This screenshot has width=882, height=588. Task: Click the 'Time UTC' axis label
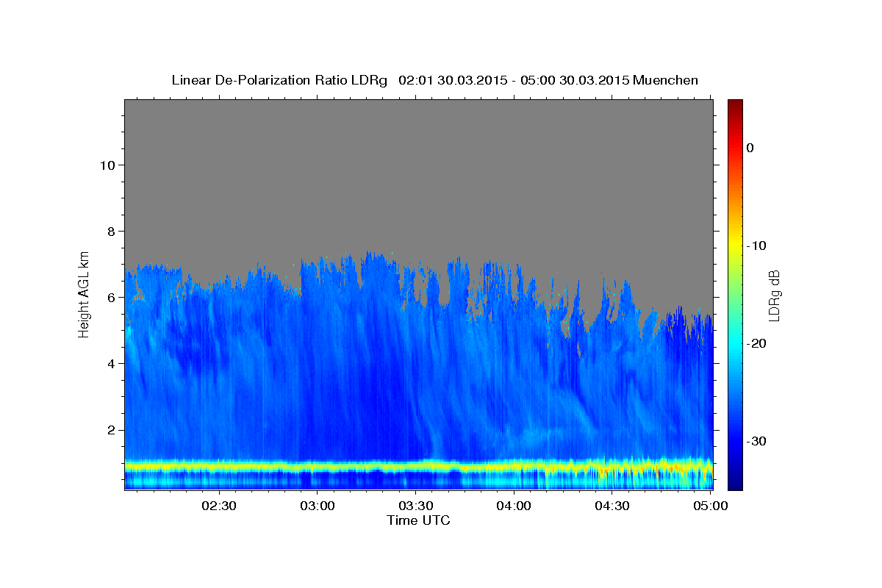418,520
